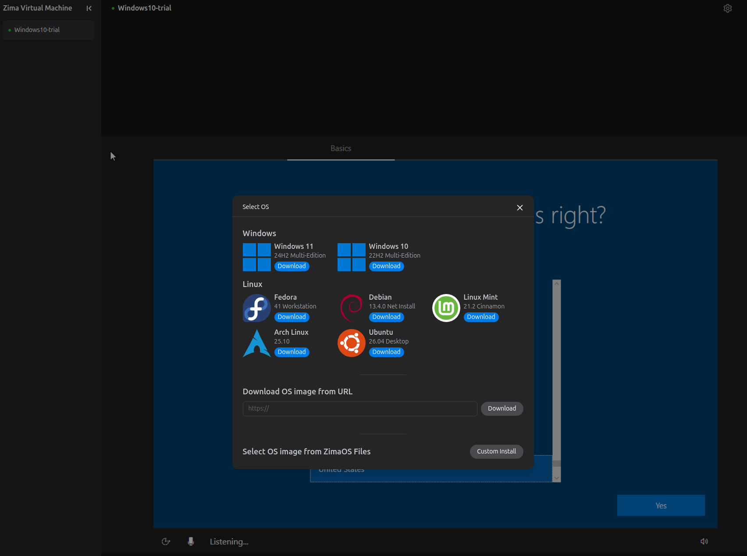
Task: Click the microphone icon in bottom bar
Action: pyautogui.click(x=191, y=542)
